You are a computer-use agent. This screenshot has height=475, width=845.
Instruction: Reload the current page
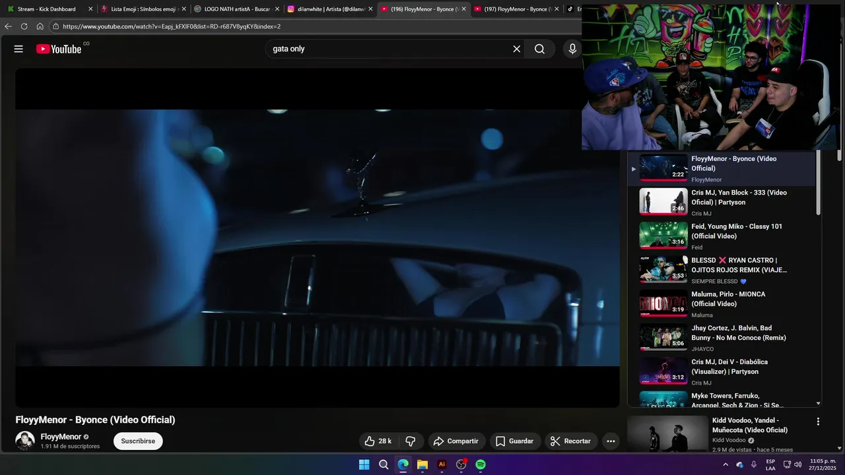point(24,26)
